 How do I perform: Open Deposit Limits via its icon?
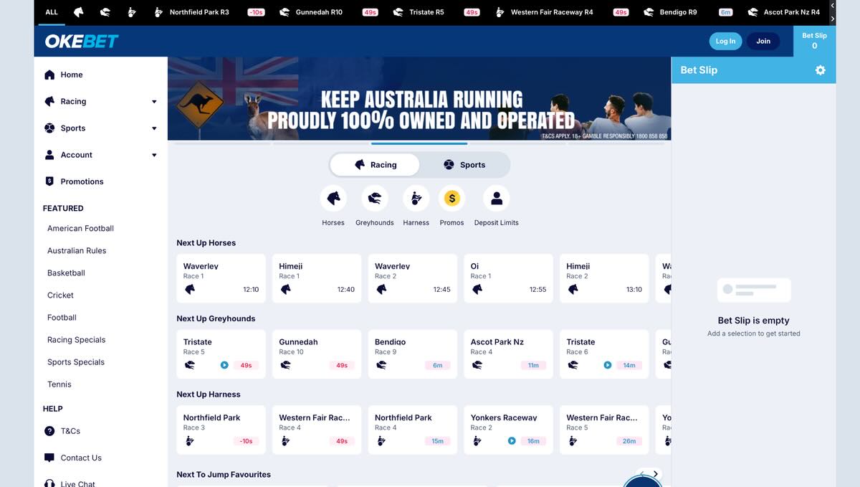pyautogui.click(x=496, y=198)
